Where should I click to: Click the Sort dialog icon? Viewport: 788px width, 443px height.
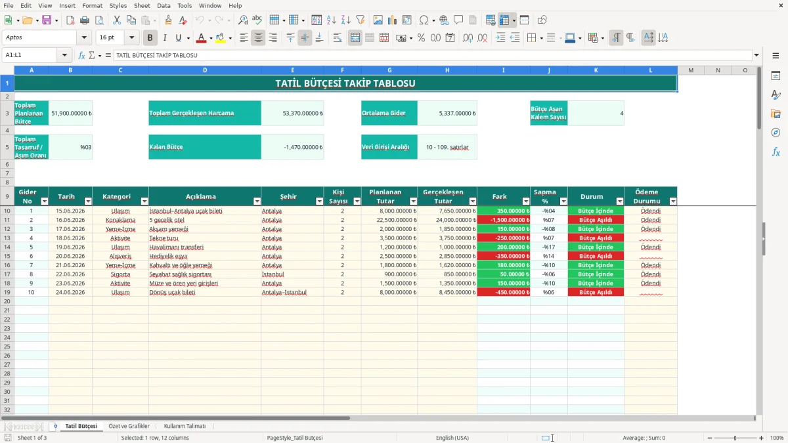coord(317,20)
